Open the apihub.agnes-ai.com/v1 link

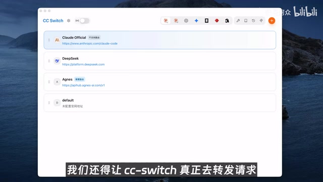coord(83,85)
